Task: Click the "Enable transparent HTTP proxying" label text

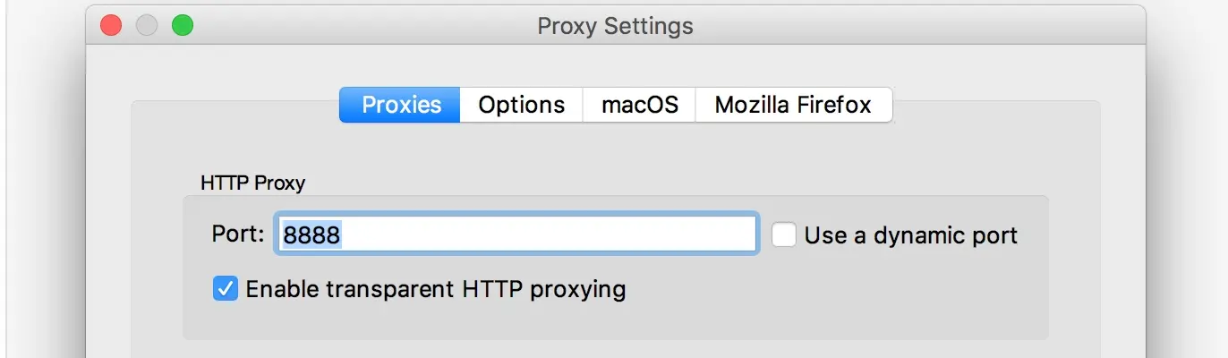Action: (x=435, y=289)
